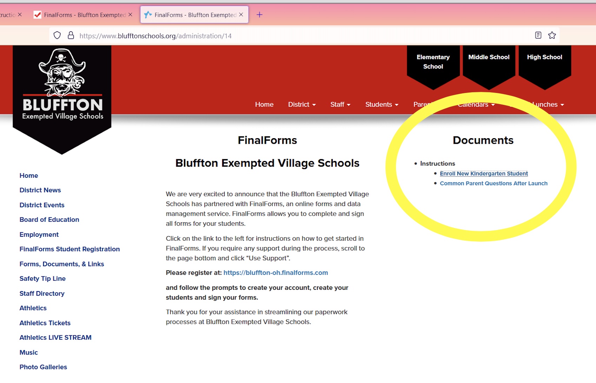Go to Board of Education page
Viewport: 596px width, 383px height.
pos(49,220)
